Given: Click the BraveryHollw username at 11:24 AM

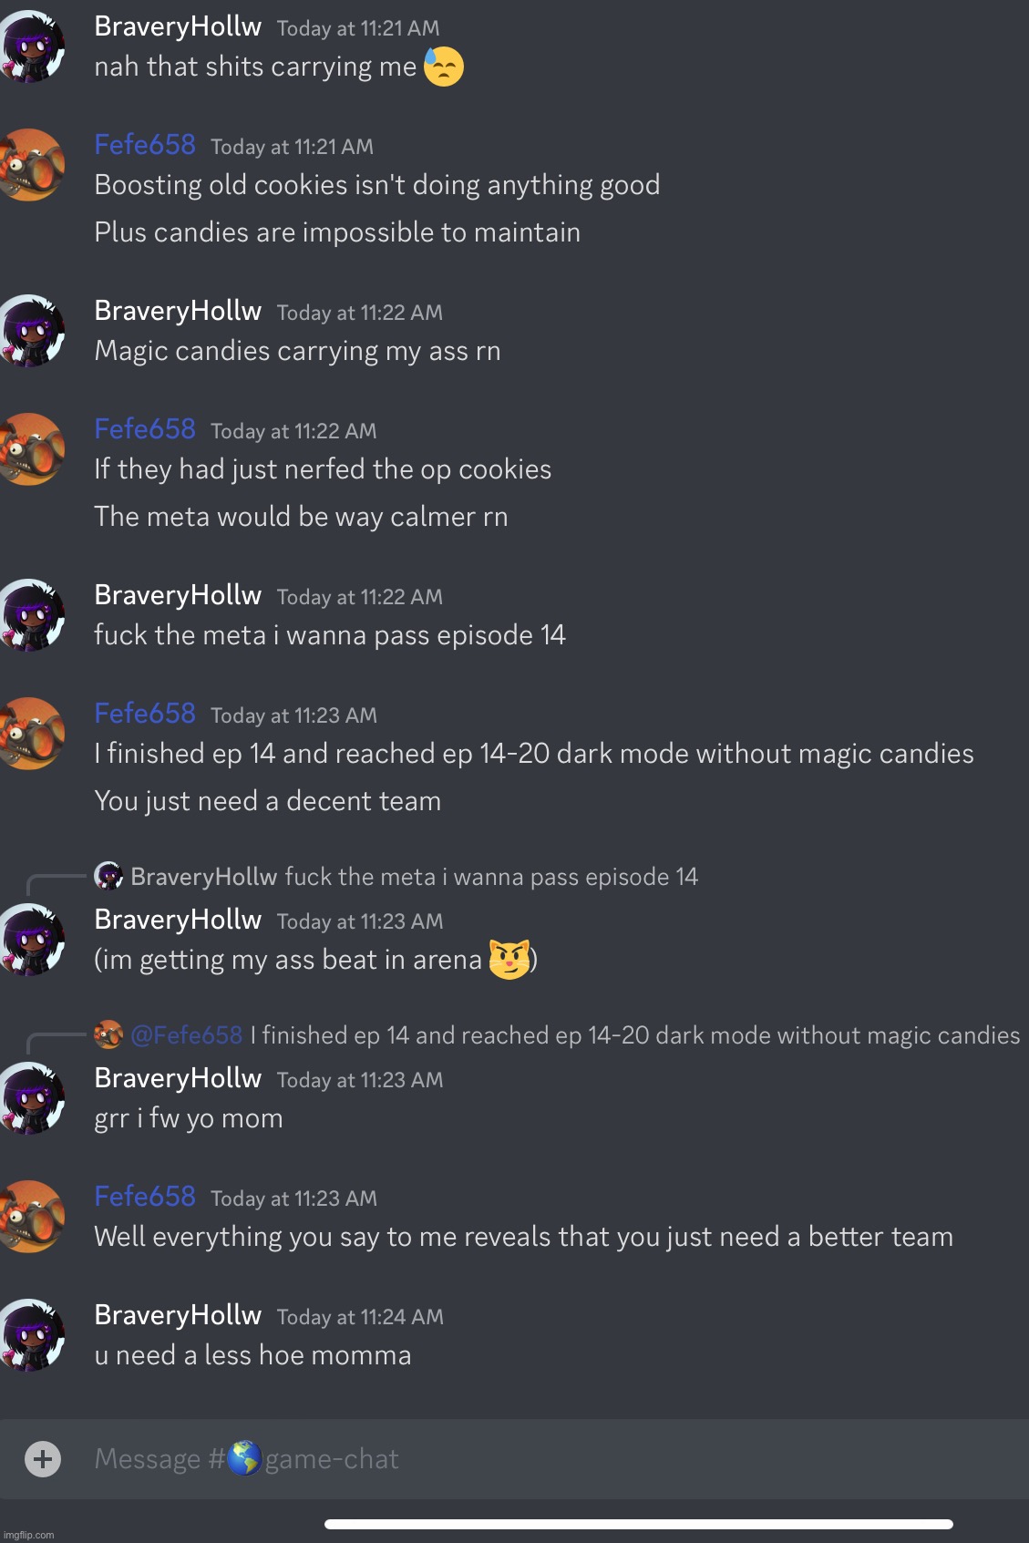Looking at the screenshot, I should tap(178, 1315).
